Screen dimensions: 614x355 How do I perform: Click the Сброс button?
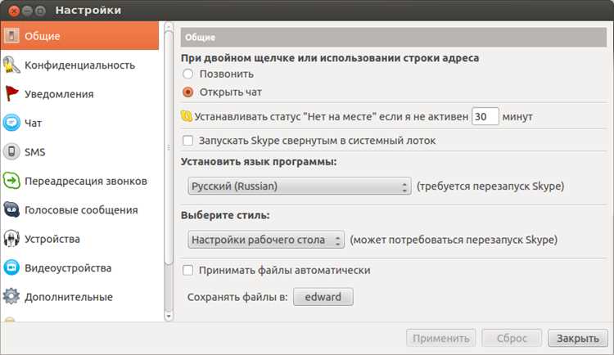pos(512,338)
